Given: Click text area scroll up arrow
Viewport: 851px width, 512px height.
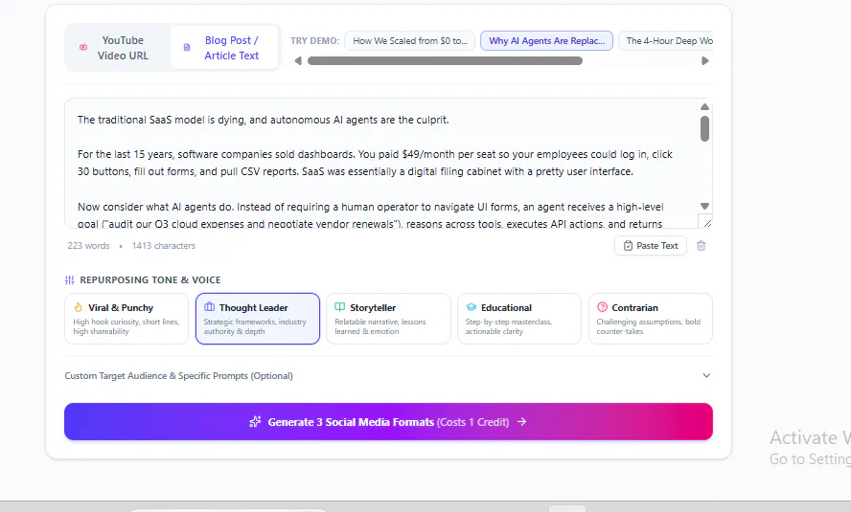Looking at the screenshot, I should coord(704,107).
